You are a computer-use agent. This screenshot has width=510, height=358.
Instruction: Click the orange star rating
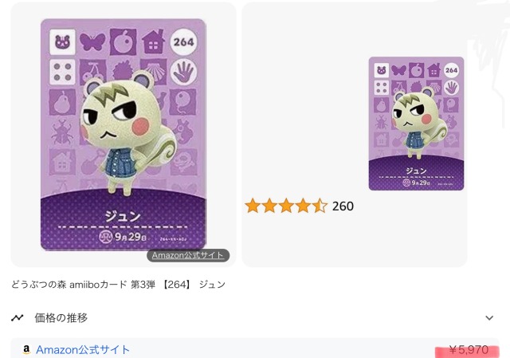tap(286, 206)
